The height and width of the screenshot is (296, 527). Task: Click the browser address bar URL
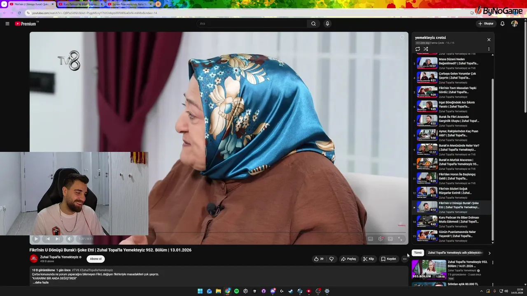(x=95, y=13)
